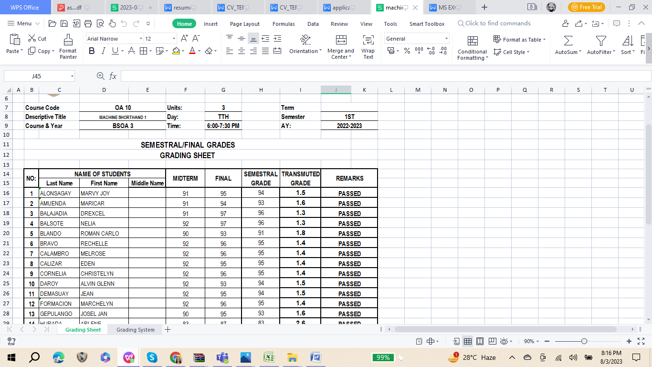Click the zoom slider handle

(584, 342)
